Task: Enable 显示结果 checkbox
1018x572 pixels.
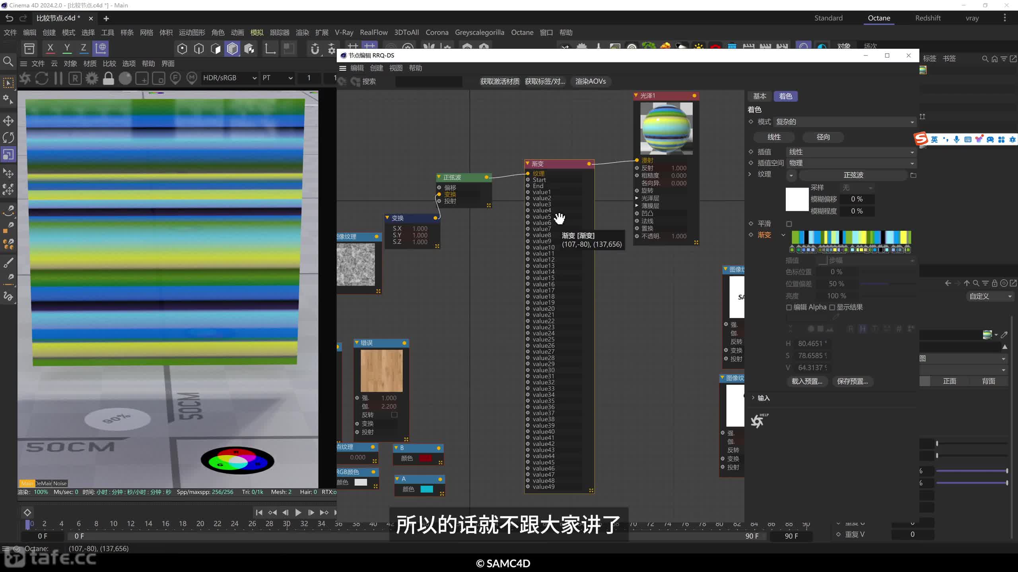Action: pyautogui.click(x=832, y=307)
